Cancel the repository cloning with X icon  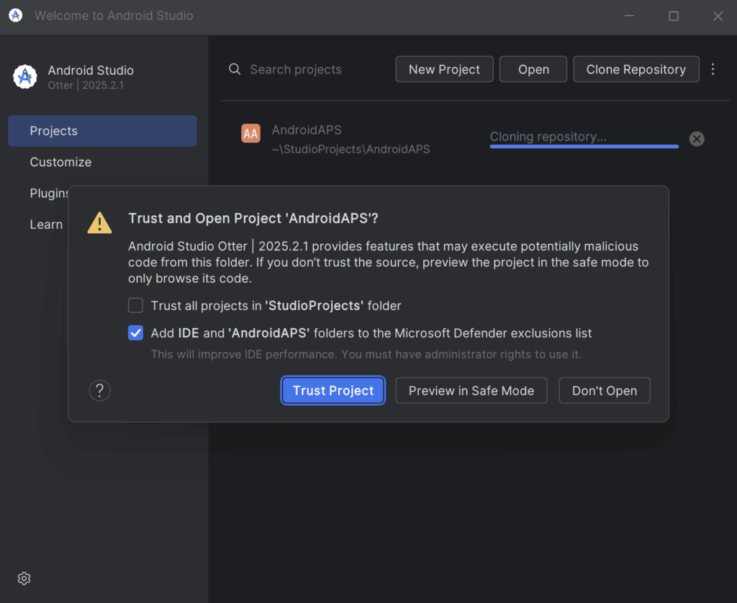point(696,139)
